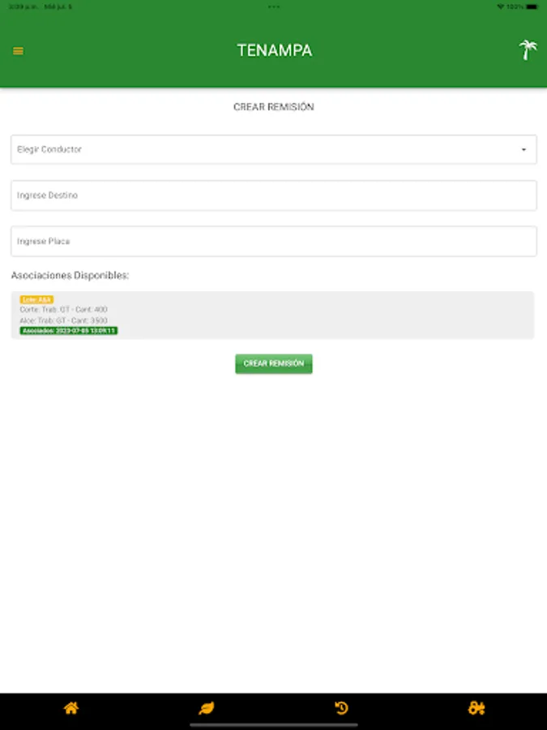Go to the home tab icon

pyautogui.click(x=71, y=708)
